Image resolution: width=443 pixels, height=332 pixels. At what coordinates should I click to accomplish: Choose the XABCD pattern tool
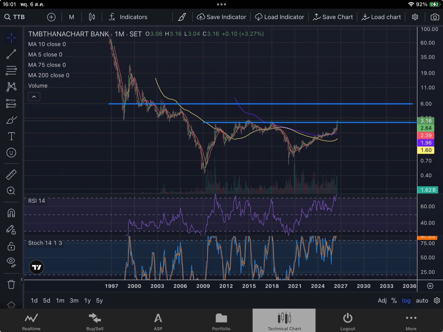click(x=11, y=86)
